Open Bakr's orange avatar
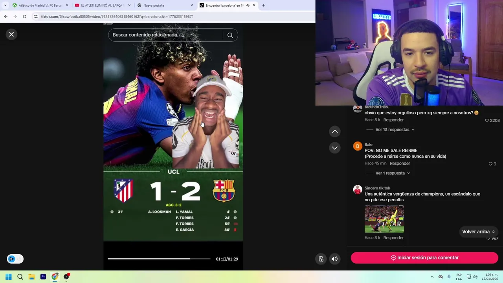 tap(357, 146)
